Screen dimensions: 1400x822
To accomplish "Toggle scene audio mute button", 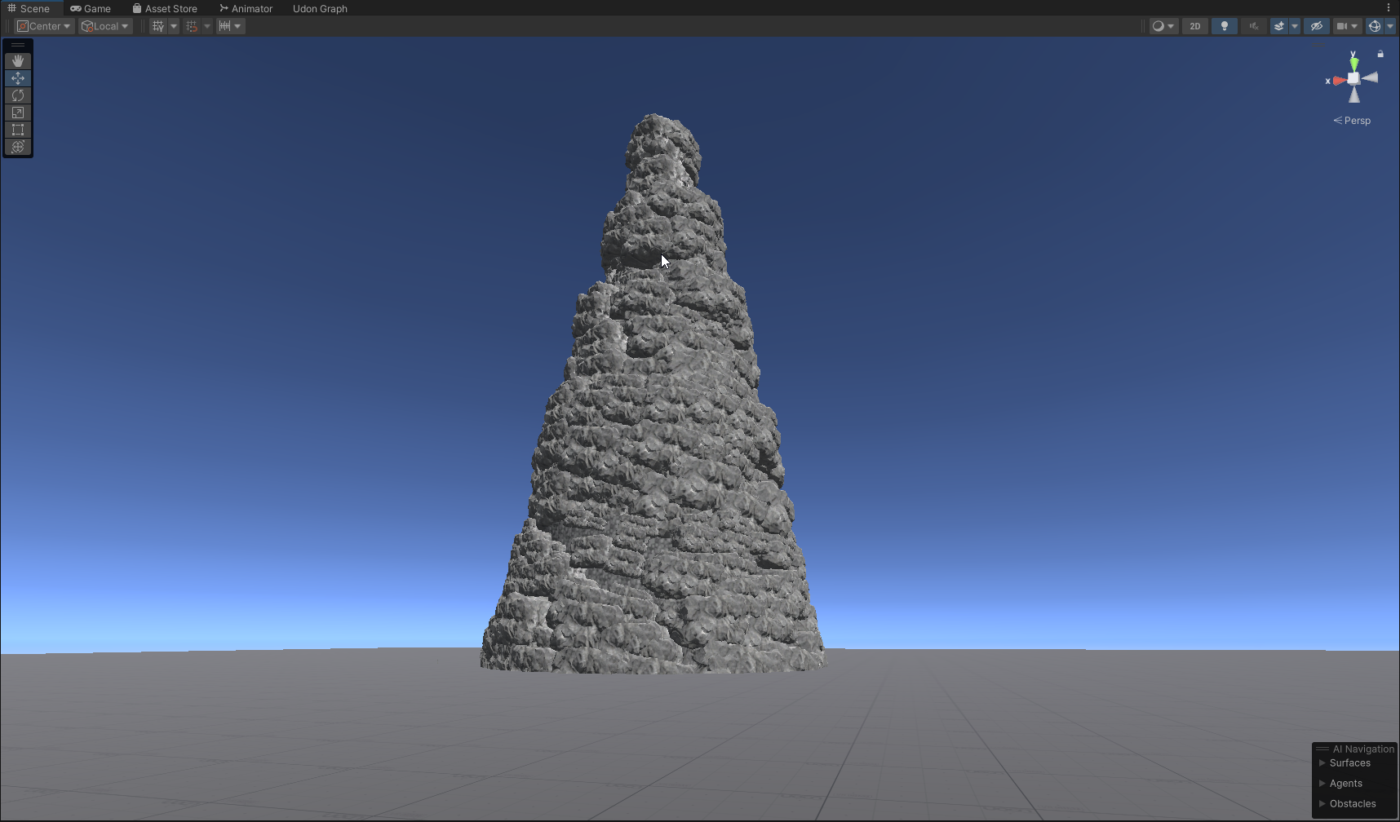I will 1253,26.
